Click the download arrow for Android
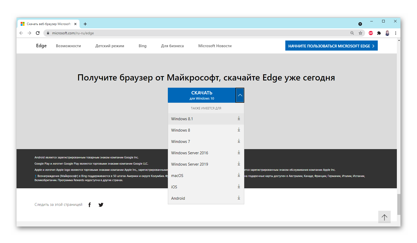The image size is (417, 243). click(x=239, y=198)
